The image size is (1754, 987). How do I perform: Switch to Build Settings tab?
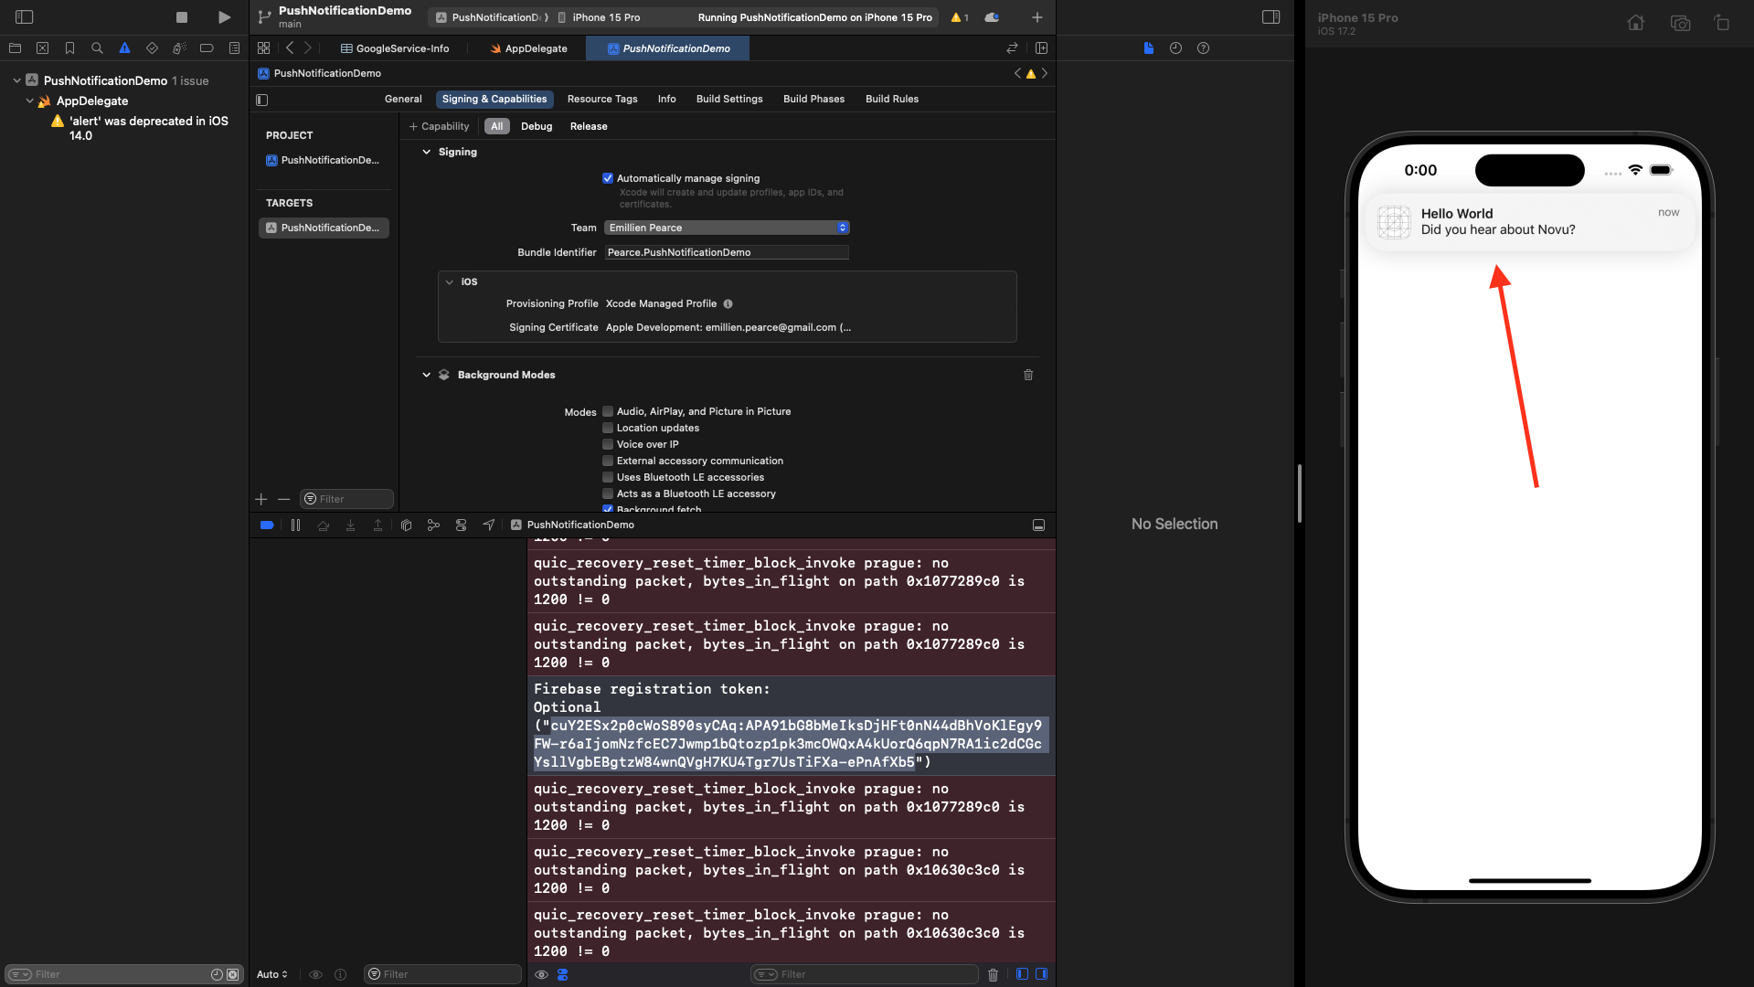pyautogui.click(x=728, y=99)
